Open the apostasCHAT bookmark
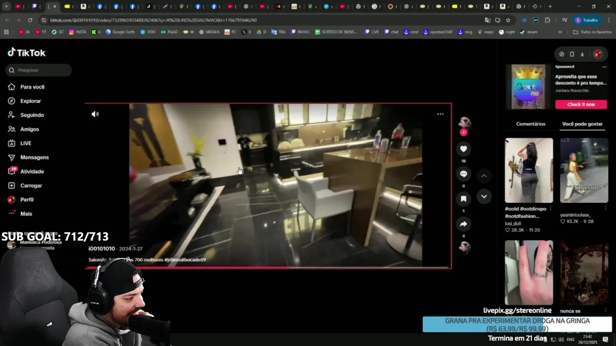Viewport: 616px width, 346px height. [438, 32]
